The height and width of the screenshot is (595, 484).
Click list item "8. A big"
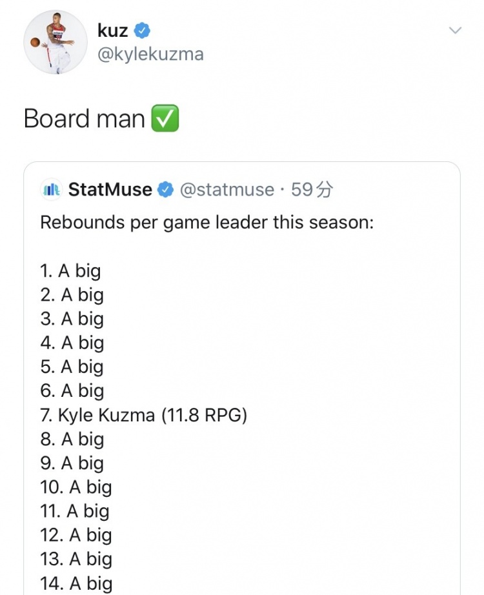[x=72, y=439]
